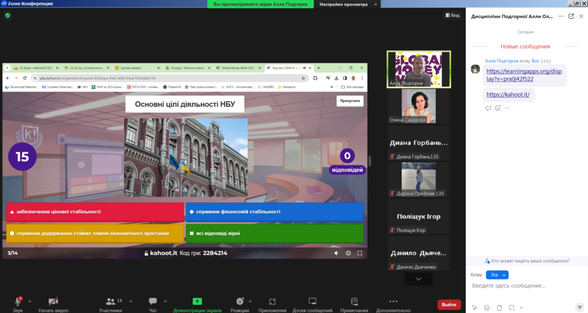Click the green encryption shield icon
The height and width of the screenshot is (313, 588).
[x=7, y=16]
